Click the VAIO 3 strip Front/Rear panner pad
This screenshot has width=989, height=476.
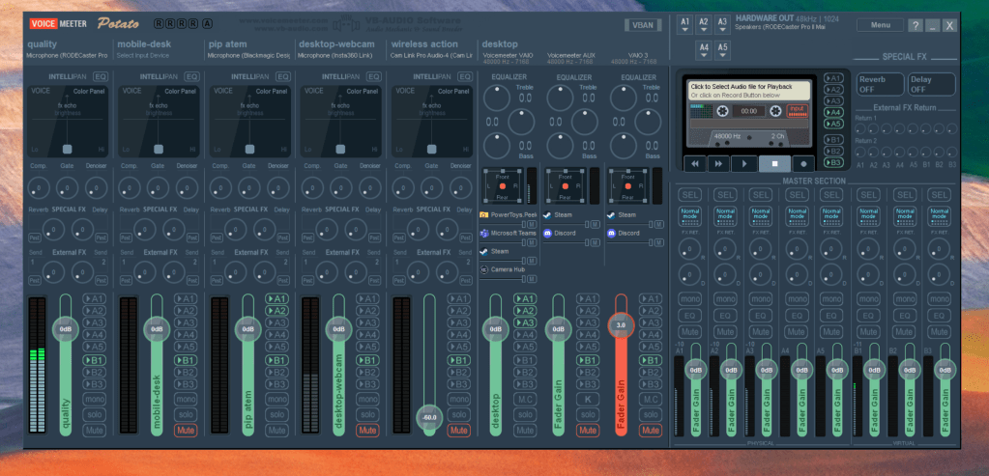point(628,186)
